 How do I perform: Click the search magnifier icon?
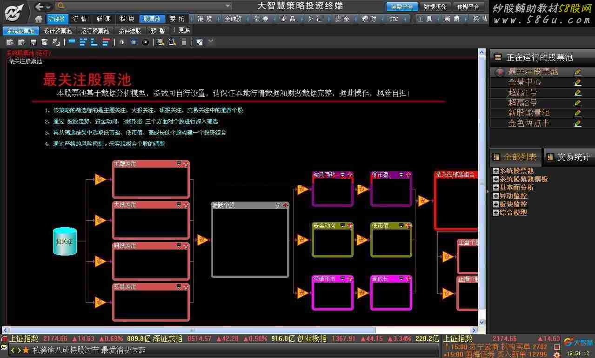click(x=61, y=6)
